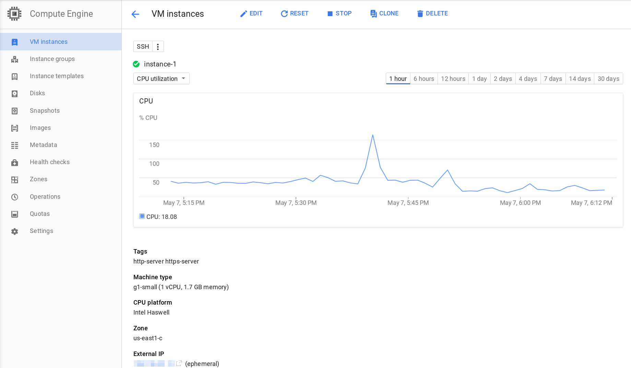This screenshot has width=631, height=368.
Task: Switch to 30 days time range
Action: click(x=608, y=78)
